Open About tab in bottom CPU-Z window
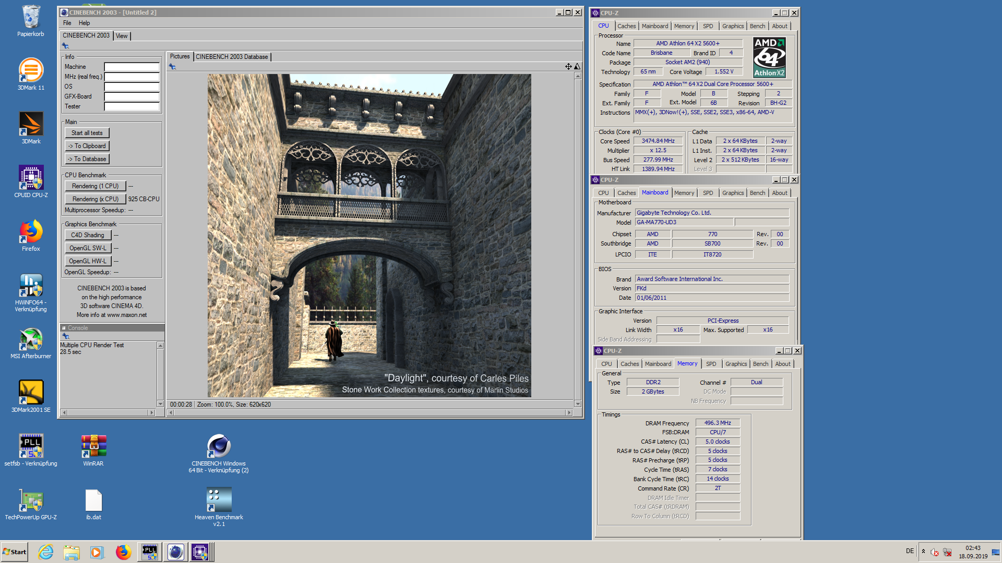The image size is (1002, 563). point(782,364)
